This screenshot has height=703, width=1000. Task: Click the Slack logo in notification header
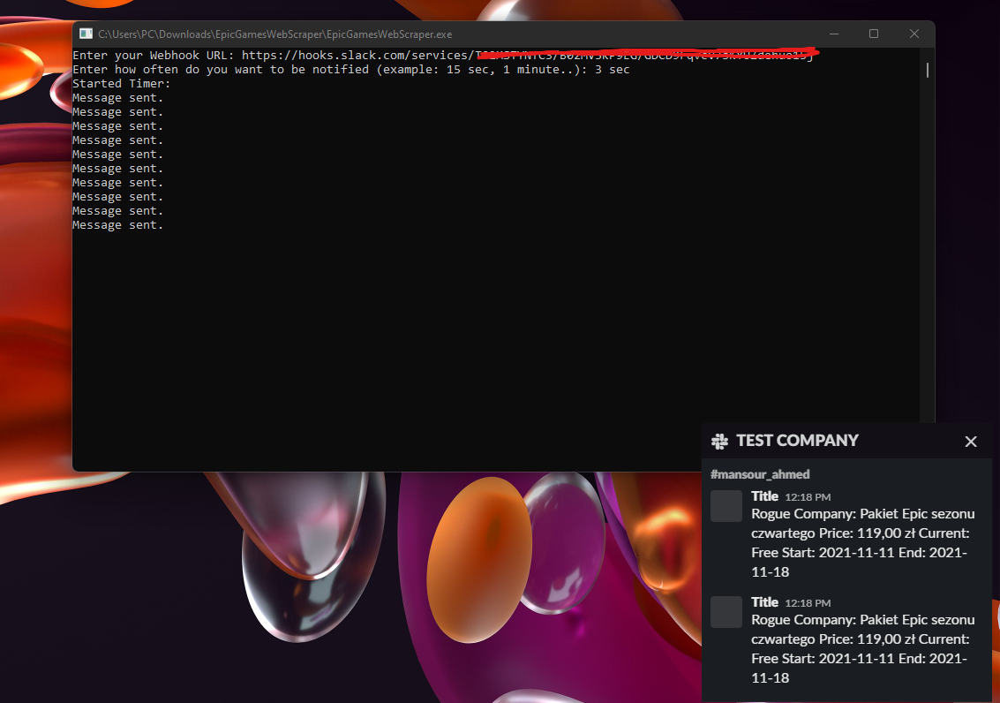720,441
